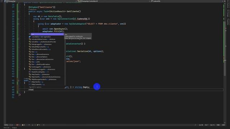Click the [HttpGet("GetCliente")] attribute on line 17
Screen dimensions: 230x129
coord(42,7)
